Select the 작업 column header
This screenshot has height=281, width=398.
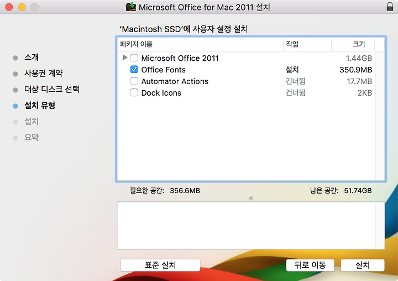tap(307, 44)
